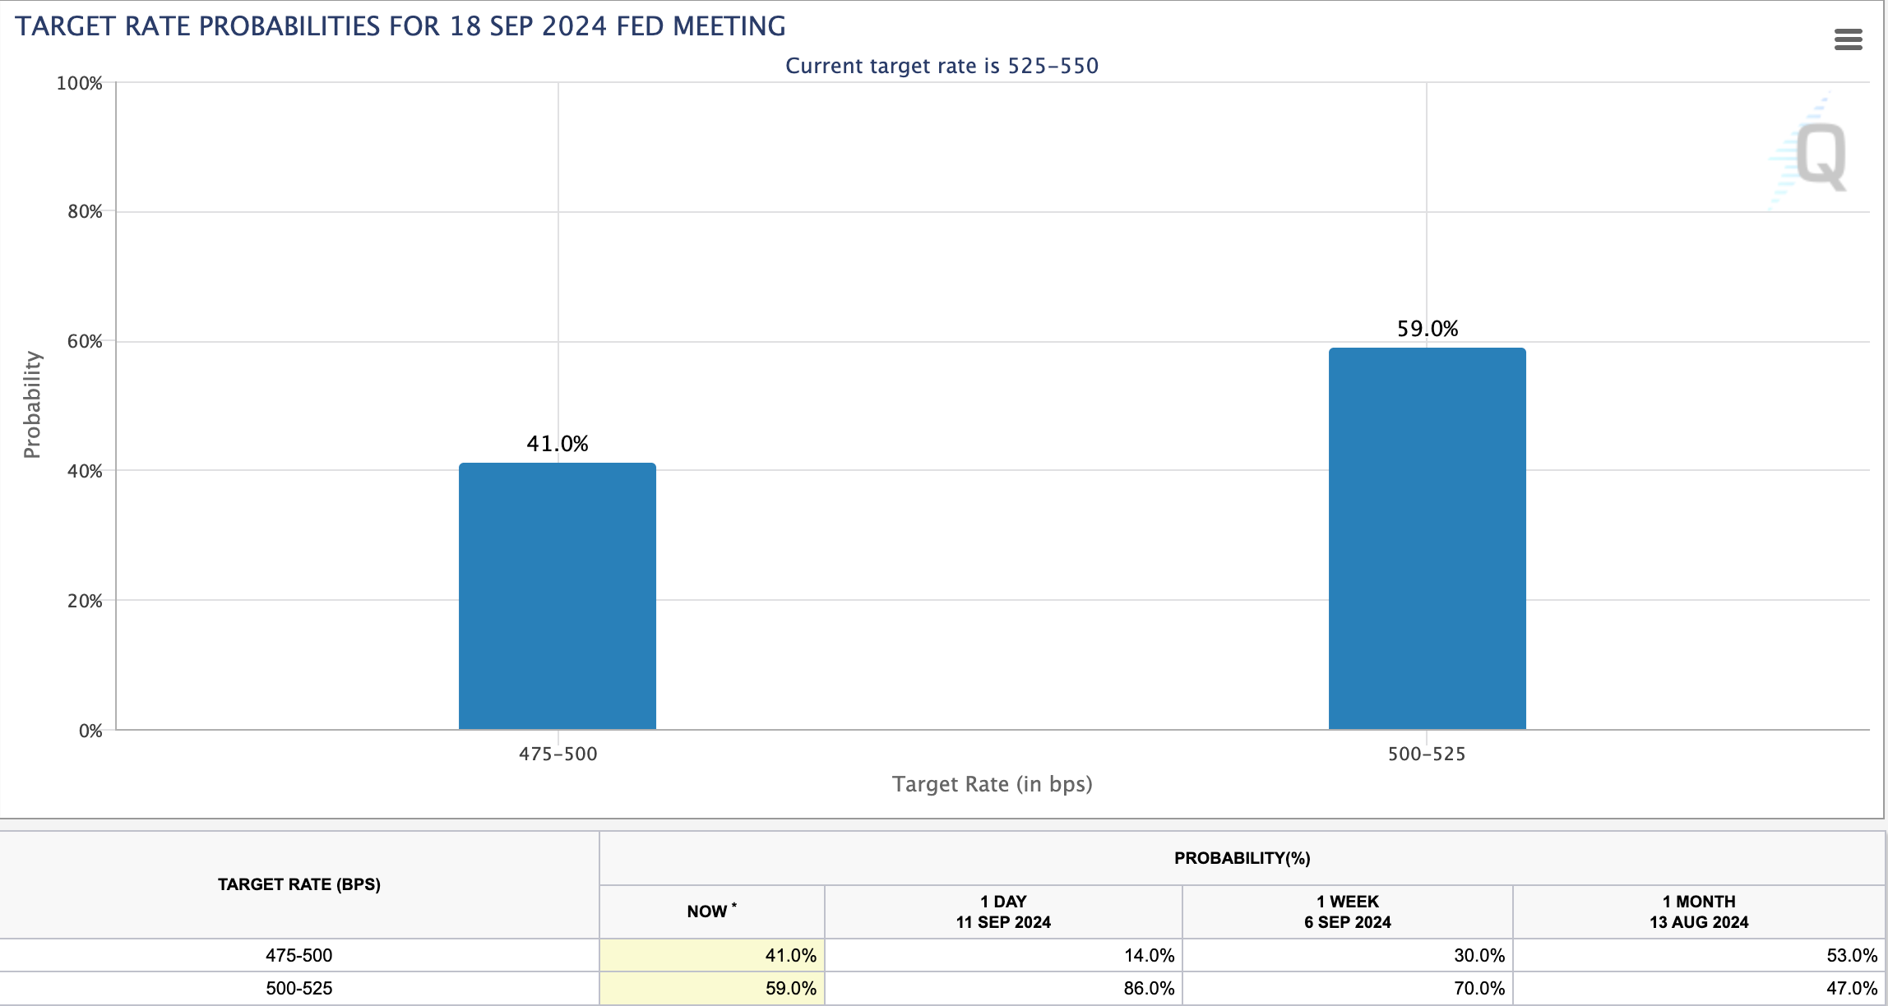The image size is (1888, 1006).
Task: Click the 'TARGET RATE (BPS)' table header
Action: point(299,884)
